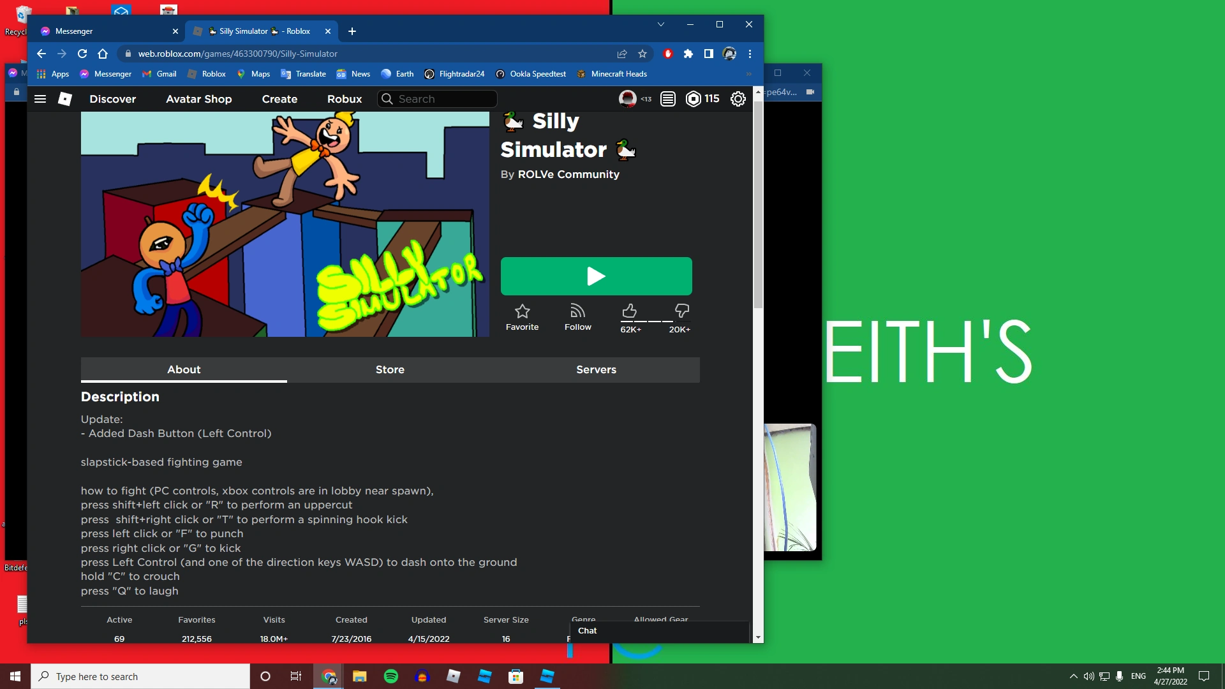The height and width of the screenshot is (689, 1225).
Task: Click the green Play game button
Action: 596,276
